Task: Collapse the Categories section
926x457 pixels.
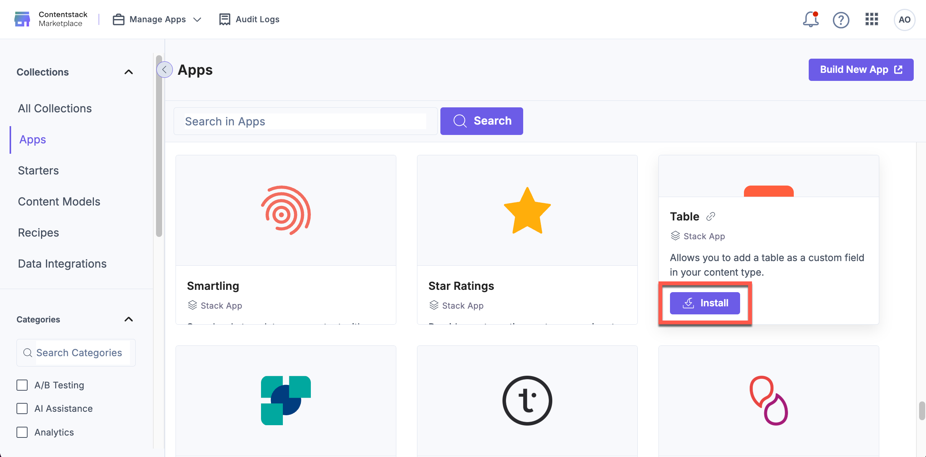Action: pos(129,319)
